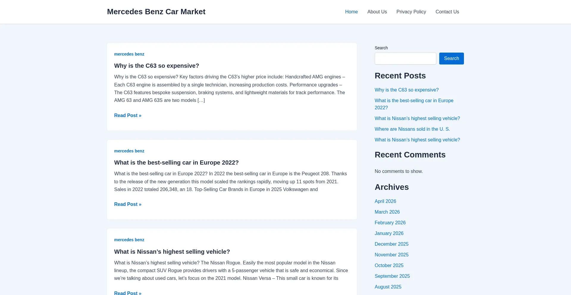Image resolution: width=571 pixels, height=295 pixels.
Task: Click the Search label above the field
Action: point(381,48)
